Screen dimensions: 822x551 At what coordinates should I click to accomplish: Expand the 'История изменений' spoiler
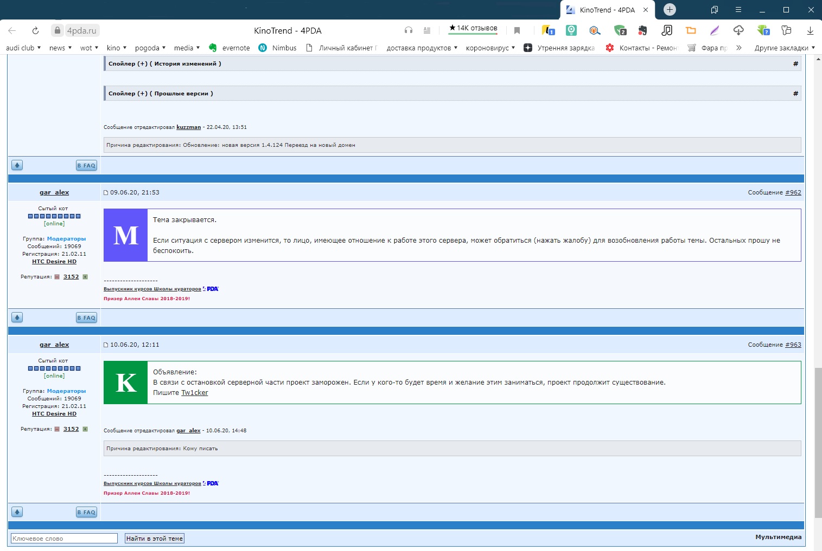(164, 64)
